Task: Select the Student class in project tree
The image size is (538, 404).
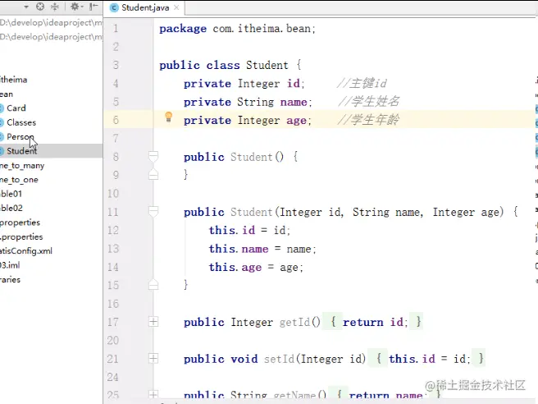Action: [x=21, y=151]
